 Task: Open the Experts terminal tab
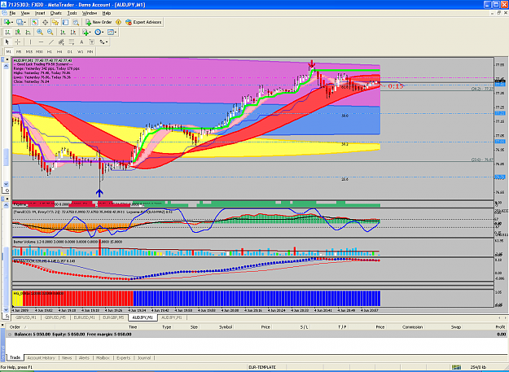point(123,357)
